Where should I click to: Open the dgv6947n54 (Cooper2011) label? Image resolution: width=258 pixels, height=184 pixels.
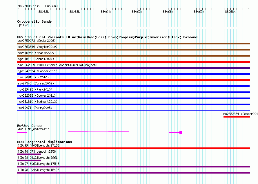(x=37, y=71)
